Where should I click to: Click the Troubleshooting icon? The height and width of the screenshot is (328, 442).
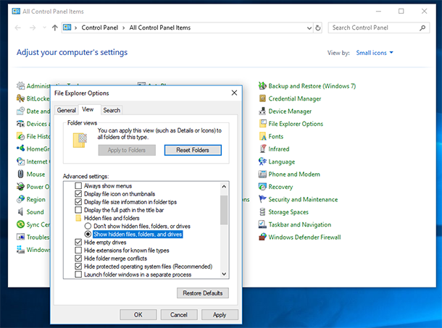click(20, 237)
